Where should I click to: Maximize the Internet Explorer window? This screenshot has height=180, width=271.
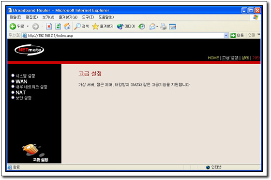(251, 10)
